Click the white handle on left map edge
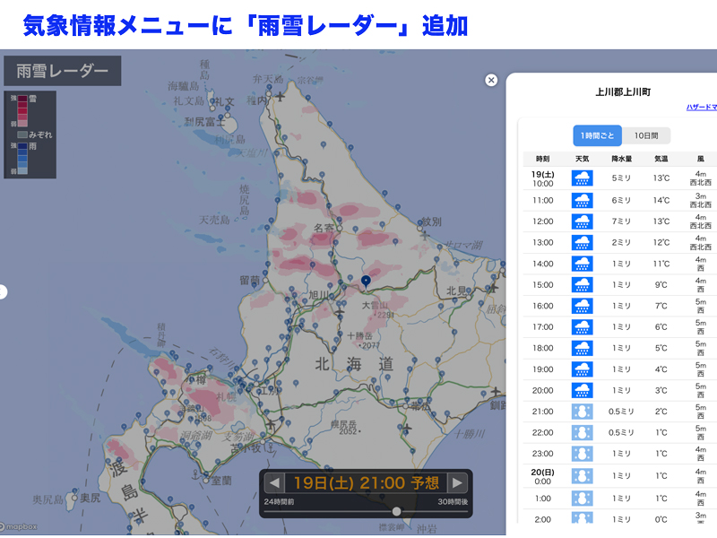This screenshot has width=717, height=538. (x=3, y=291)
